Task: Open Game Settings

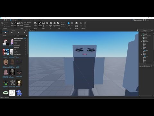Action: 76,24
